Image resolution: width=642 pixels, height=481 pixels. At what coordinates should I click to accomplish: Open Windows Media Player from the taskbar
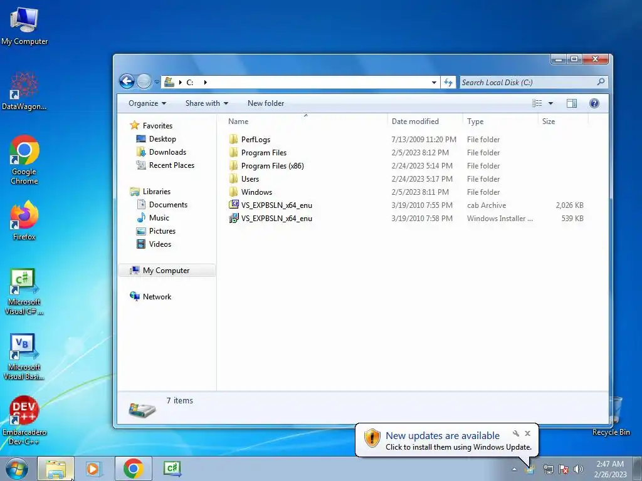(93, 468)
